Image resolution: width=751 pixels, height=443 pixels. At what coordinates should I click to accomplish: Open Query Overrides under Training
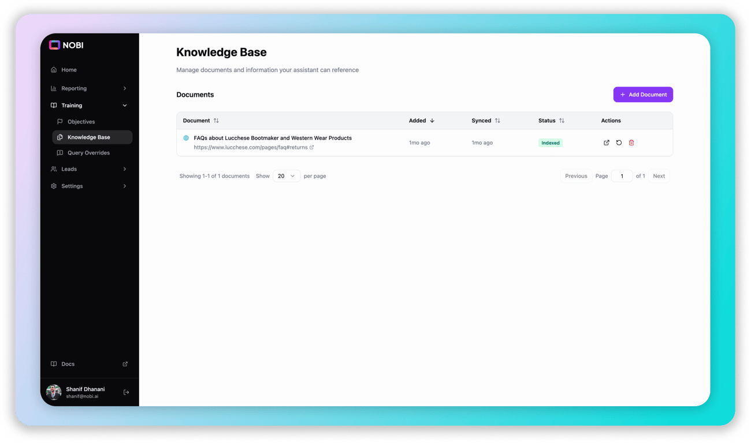pos(92,153)
